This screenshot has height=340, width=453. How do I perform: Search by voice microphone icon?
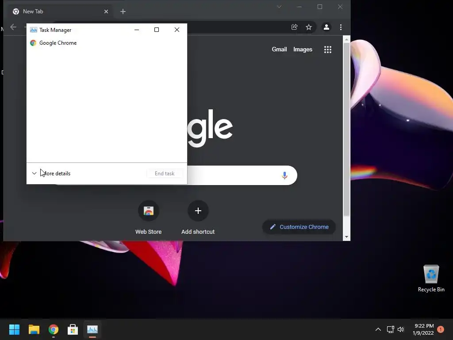click(284, 175)
